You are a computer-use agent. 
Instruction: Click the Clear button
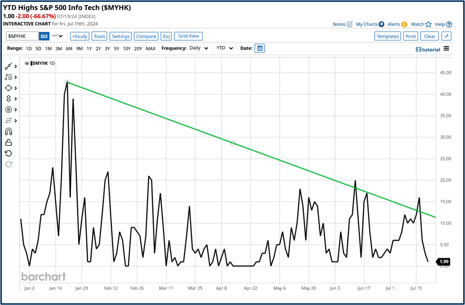(x=429, y=36)
